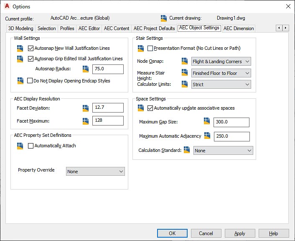Click the drawing icon beside Maximum Gap Size
Viewport: 295px width, 241px height.
coord(207,122)
